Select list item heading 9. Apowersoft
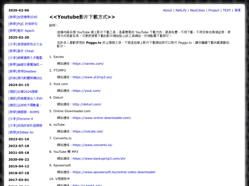 (60, 165)
